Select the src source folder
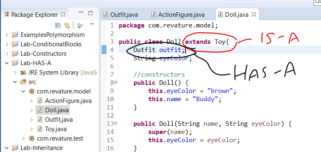The height and width of the screenshot is (152, 321). [32, 82]
